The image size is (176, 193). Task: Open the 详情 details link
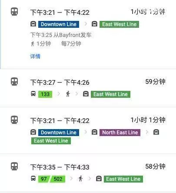(35, 56)
